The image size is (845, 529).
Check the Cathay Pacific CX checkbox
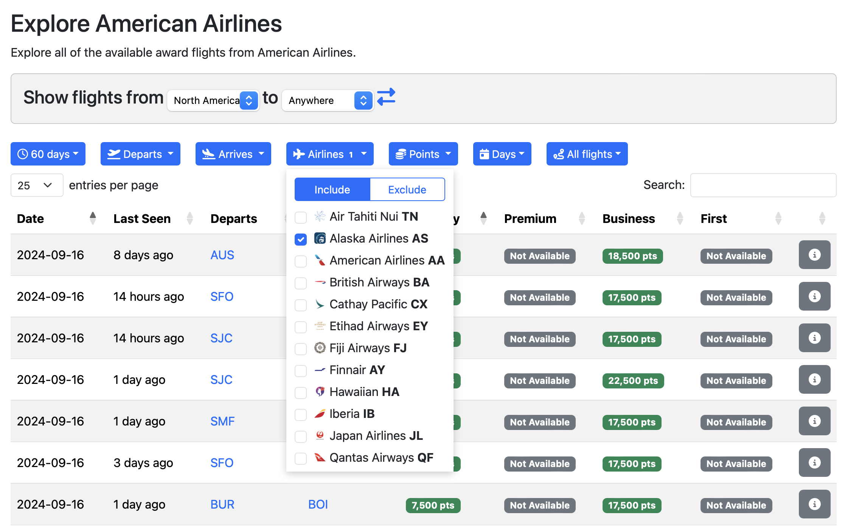301,305
